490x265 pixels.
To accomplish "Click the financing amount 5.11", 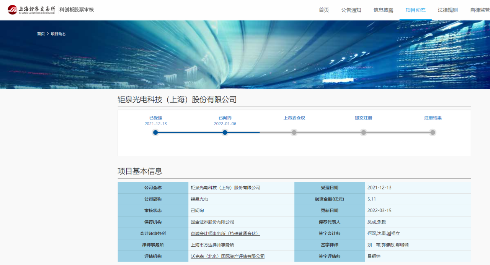I will (x=372, y=199).
